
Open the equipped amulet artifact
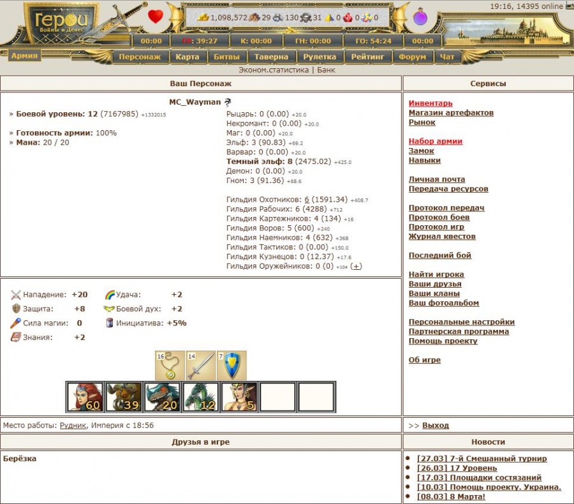pyautogui.click(x=170, y=366)
